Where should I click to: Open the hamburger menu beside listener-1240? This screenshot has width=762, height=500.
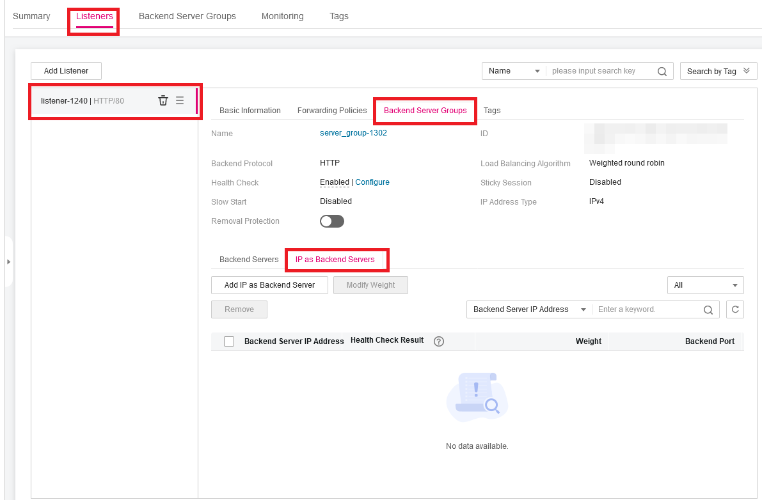[179, 100]
